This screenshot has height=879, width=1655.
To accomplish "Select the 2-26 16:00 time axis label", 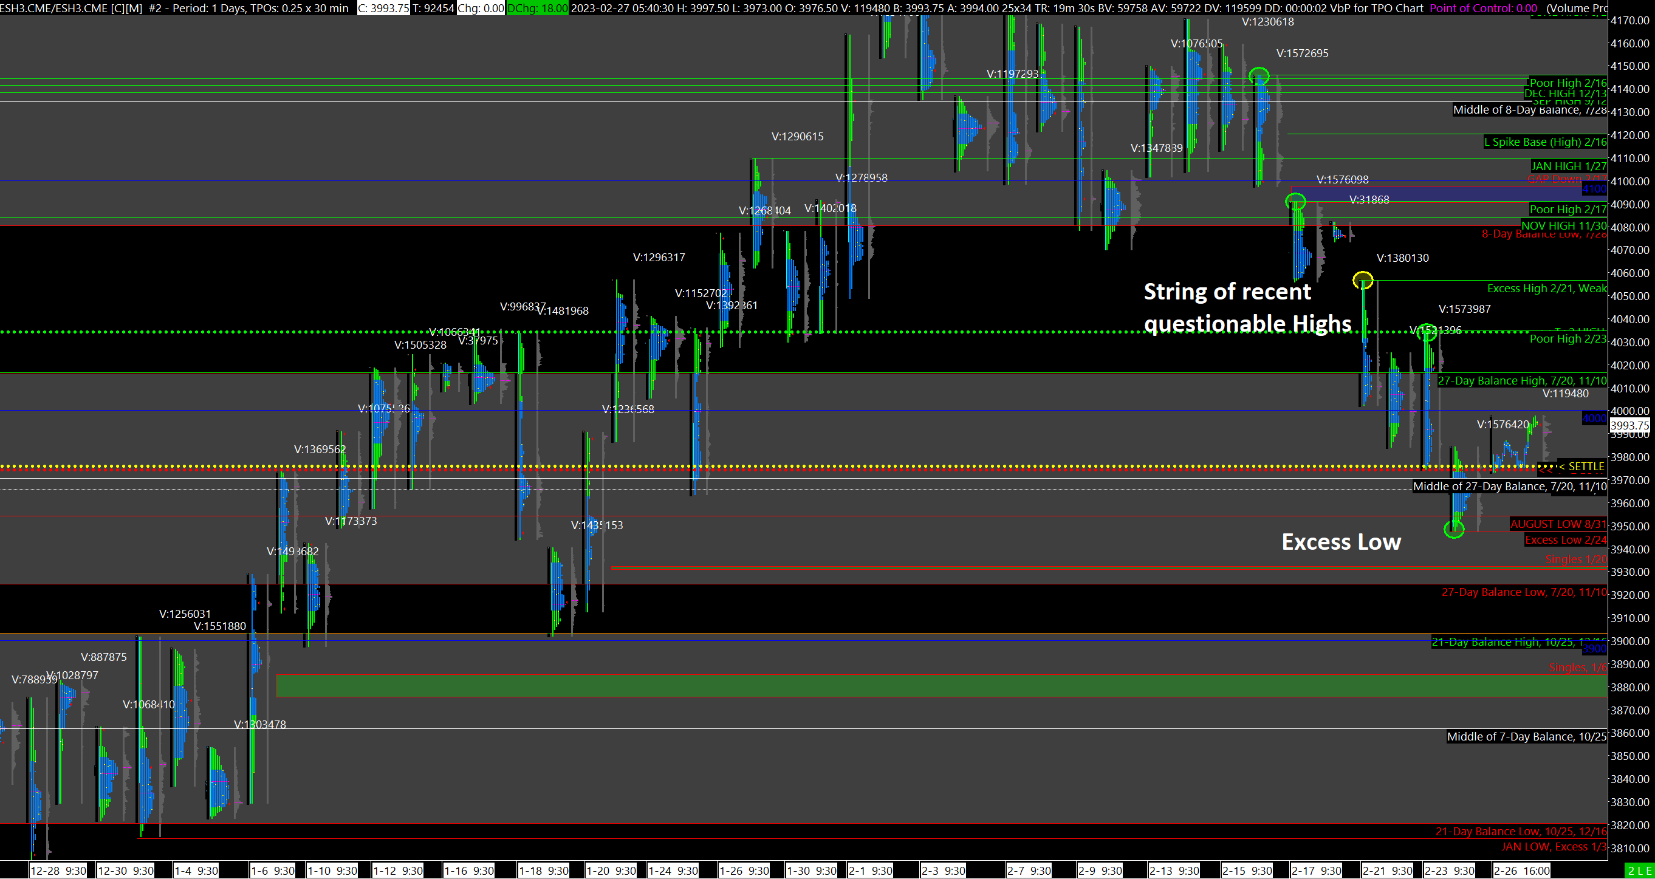I will (1521, 870).
